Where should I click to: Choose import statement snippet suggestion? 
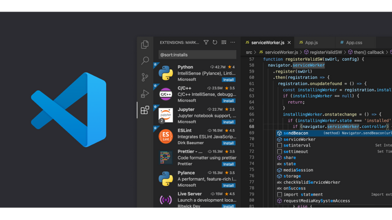click(x=334, y=194)
